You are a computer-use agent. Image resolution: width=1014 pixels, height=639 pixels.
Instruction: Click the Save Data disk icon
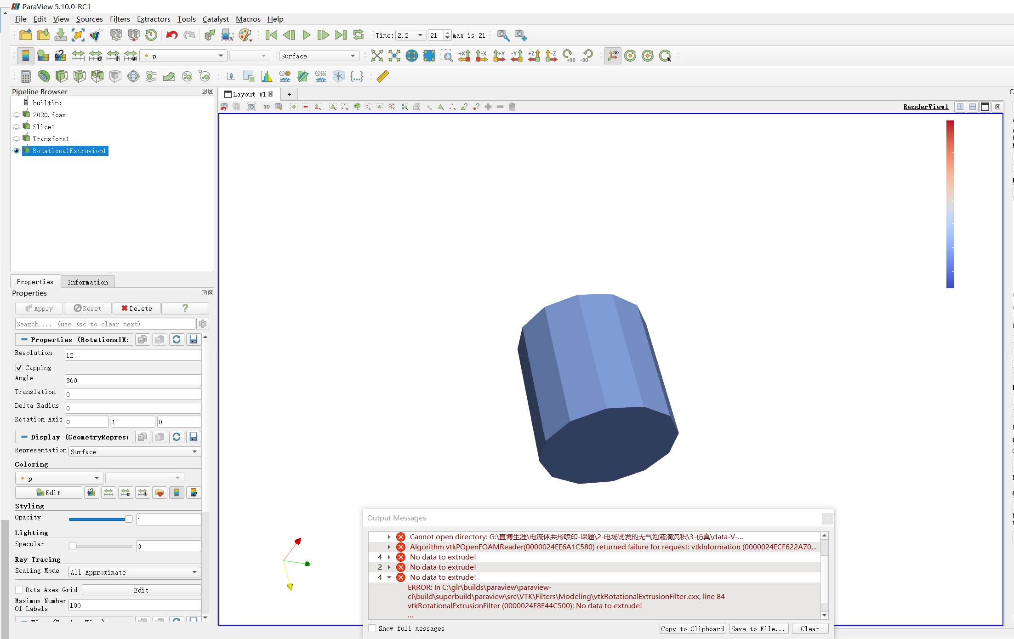[x=60, y=35]
